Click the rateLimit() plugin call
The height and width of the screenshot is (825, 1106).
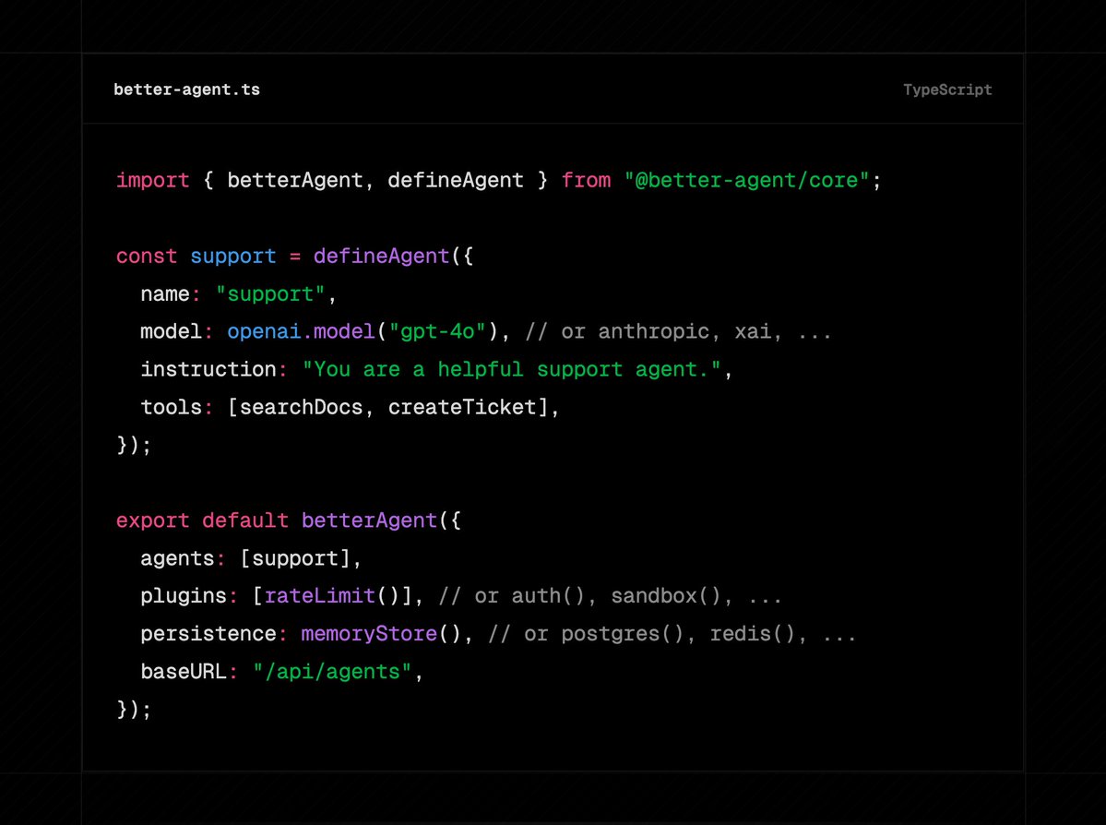pos(332,596)
